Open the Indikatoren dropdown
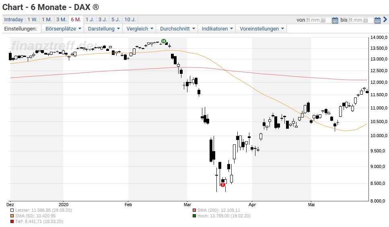Image resolution: width=389 pixels, height=227 pixels. point(217,29)
